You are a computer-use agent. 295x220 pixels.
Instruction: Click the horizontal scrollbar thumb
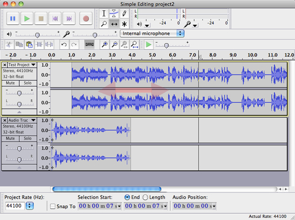click(x=107, y=189)
